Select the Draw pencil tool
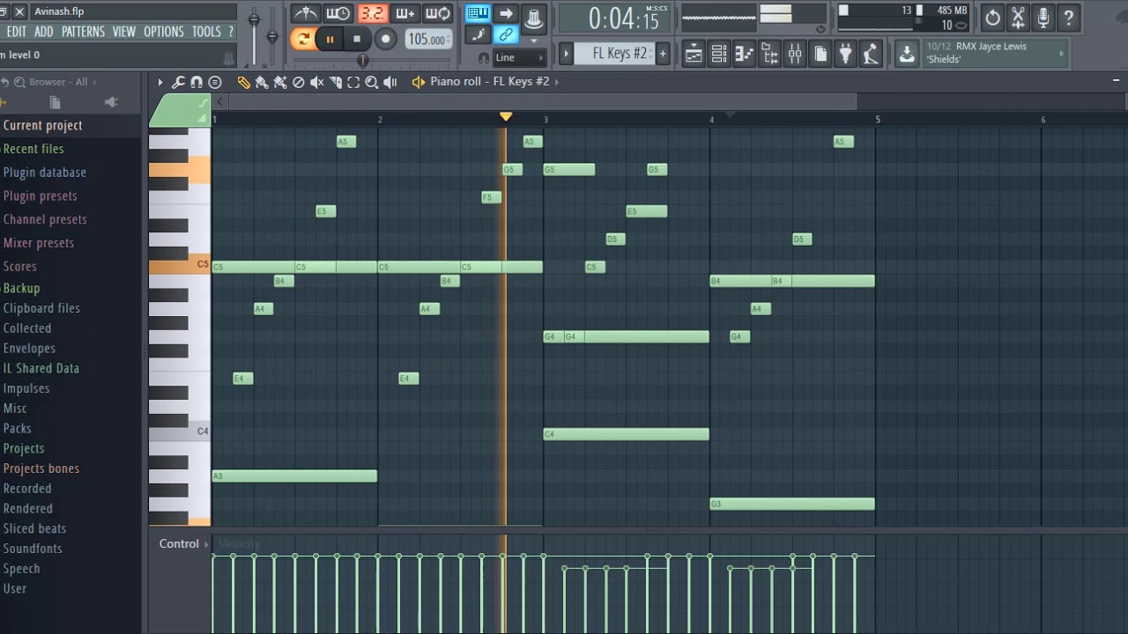 pyautogui.click(x=244, y=82)
